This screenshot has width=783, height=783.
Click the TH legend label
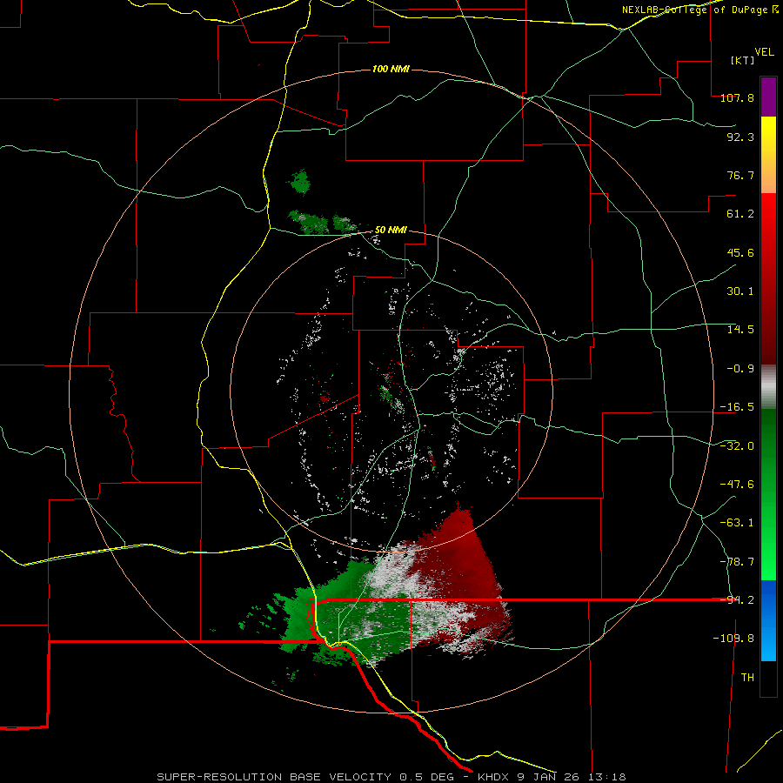click(747, 678)
